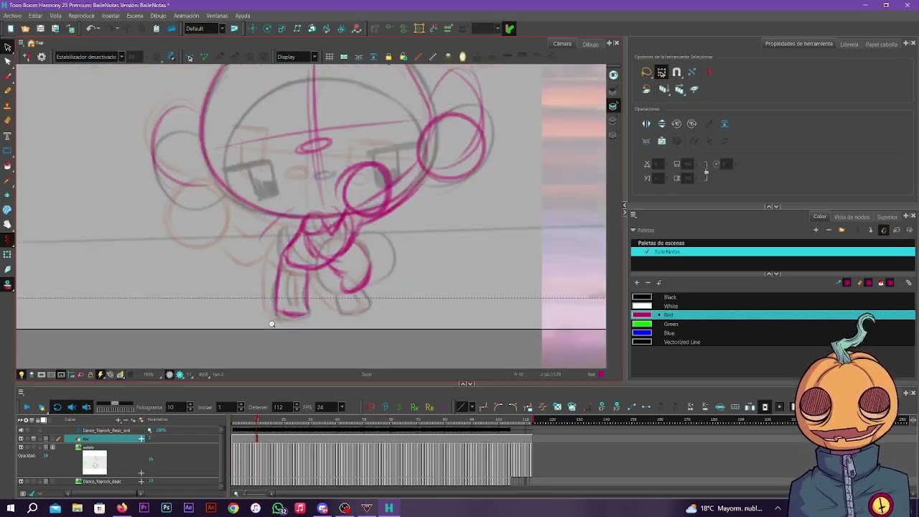The height and width of the screenshot is (517, 919).
Task: Collapse the Paletas section
Action: (633, 230)
